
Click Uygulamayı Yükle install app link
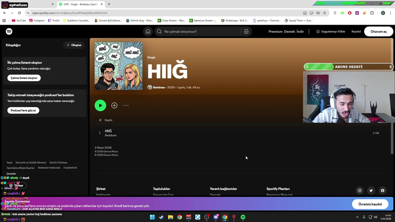pos(331,31)
